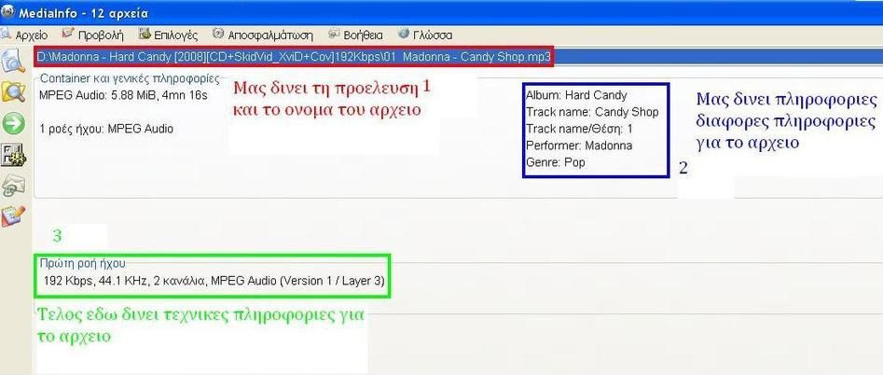The image size is (883, 375).
Task: Click the green arrow export icon
Action: click(13, 123)
